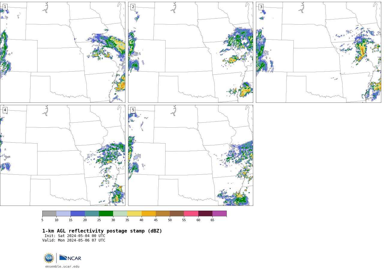Open ensemble member 3 map panel
The width and height of the screenshot is (384, 270).
(318, 52)
